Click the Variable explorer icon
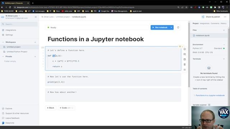Image resolution: width=230 pixels, height=129 pixels. pyautogui.click(x=209, y=105)
